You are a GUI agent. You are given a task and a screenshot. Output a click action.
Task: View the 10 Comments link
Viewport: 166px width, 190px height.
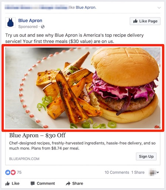coord(117,172)
